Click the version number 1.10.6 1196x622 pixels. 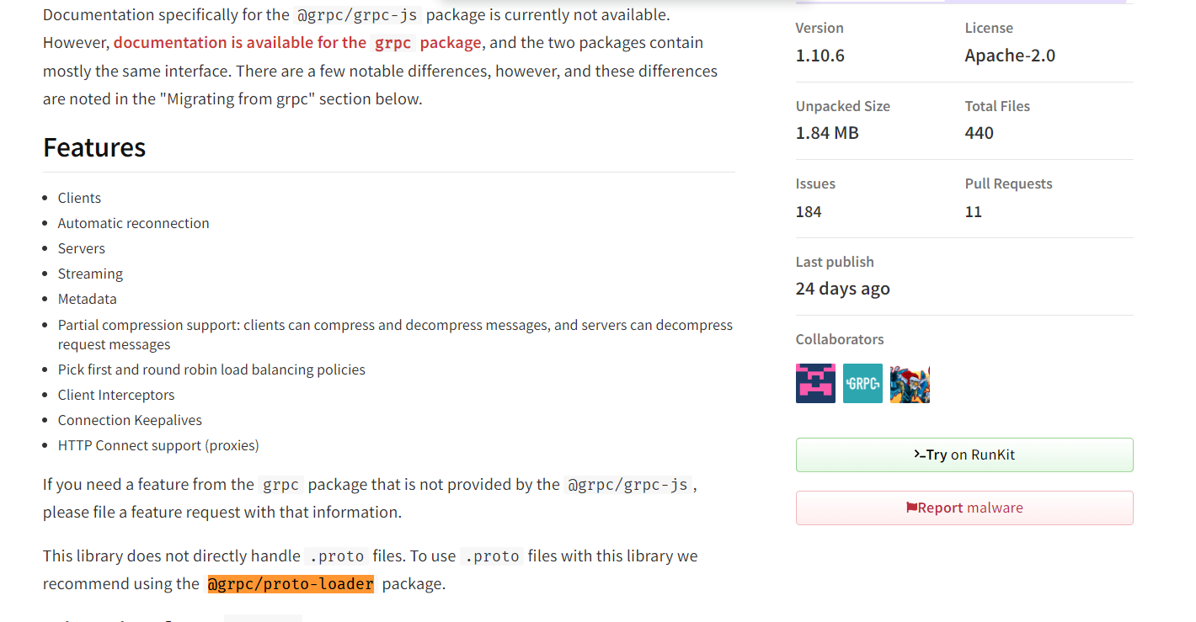pyautogui.click(x=820, y=56)
